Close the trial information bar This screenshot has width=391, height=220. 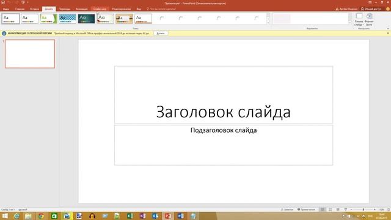(x=388, y=33)
